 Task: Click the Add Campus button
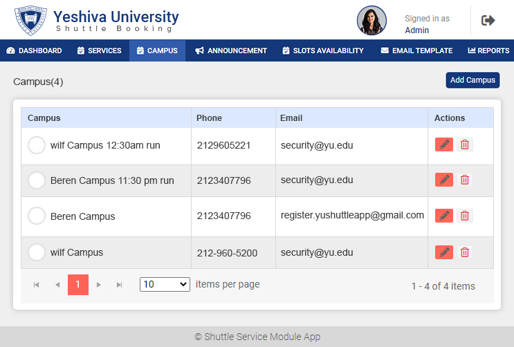[x=472, y=80]
